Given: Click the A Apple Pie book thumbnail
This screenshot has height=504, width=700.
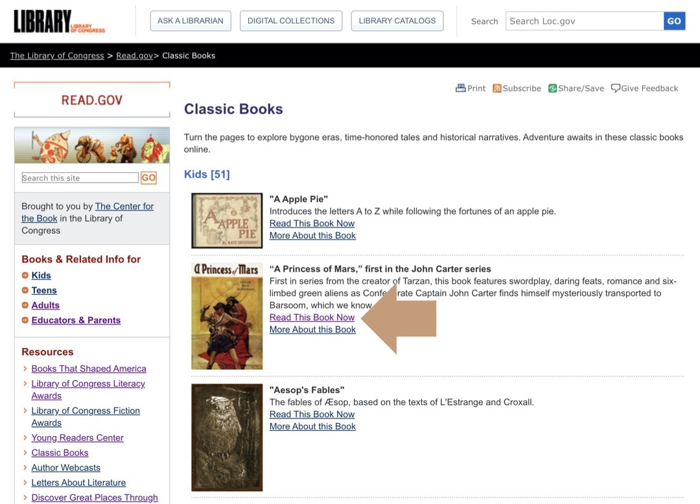Looking at the screenshot, I should tap(226, 220).
